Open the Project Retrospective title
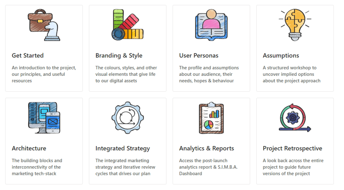344x190 pixels. coord(293,149)
